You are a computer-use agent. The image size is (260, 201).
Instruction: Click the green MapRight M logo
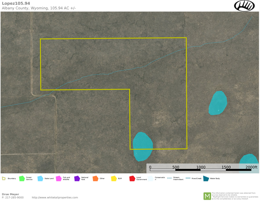point(207,196)
